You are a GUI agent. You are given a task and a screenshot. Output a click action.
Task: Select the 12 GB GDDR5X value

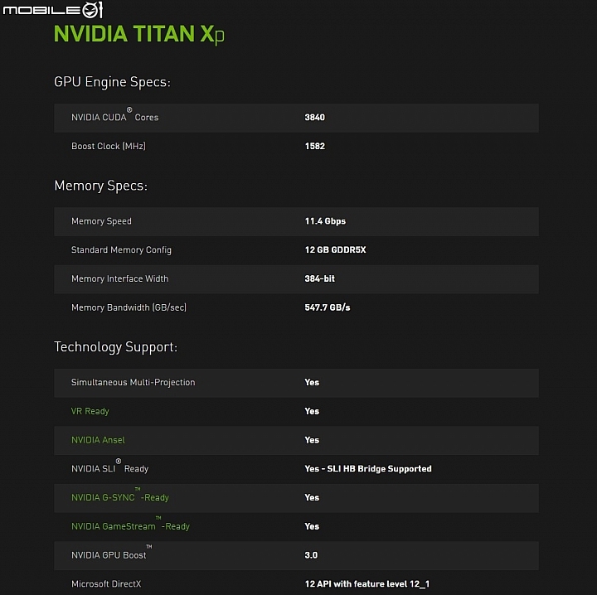tap(336, 250)
